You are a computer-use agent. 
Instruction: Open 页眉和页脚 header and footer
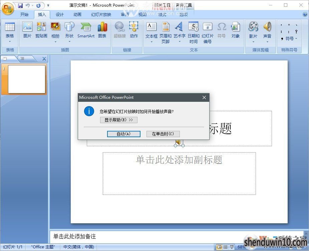166,32
